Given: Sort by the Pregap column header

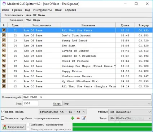Looking at the screenshot, I should coord(144,25).
